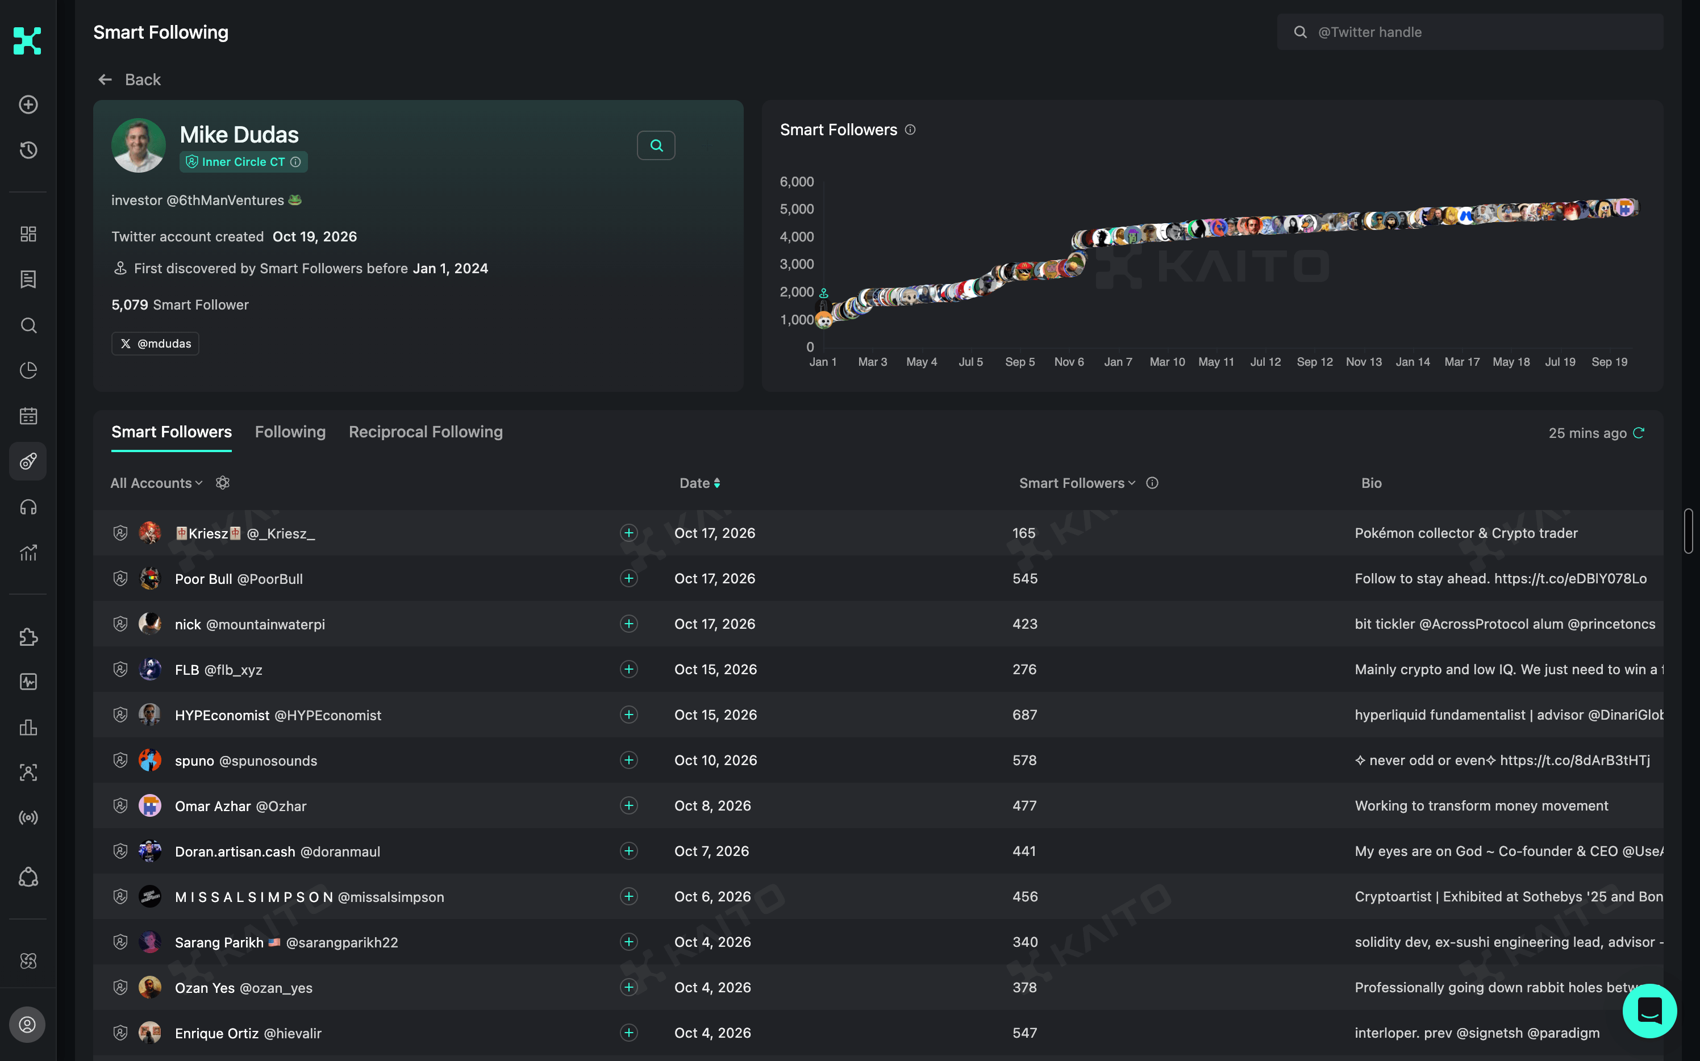
Task: Click the @Twitter handle search field
Action: point(1470,32)
